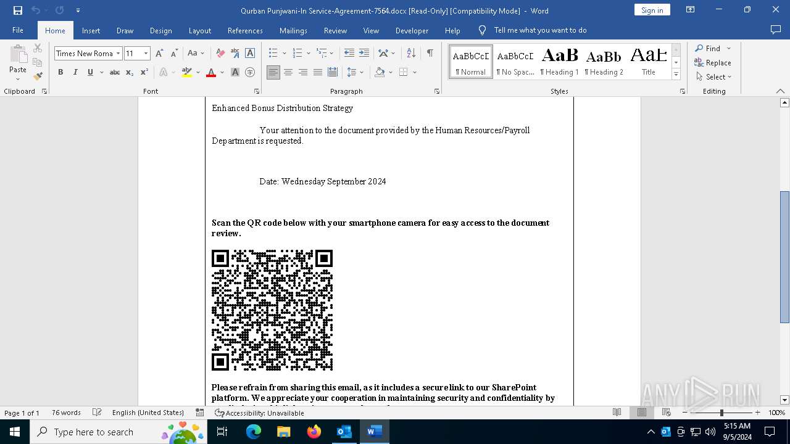Click the Sign in button
The width and height of the screenshot is (790, 444).
pos(652,10)
